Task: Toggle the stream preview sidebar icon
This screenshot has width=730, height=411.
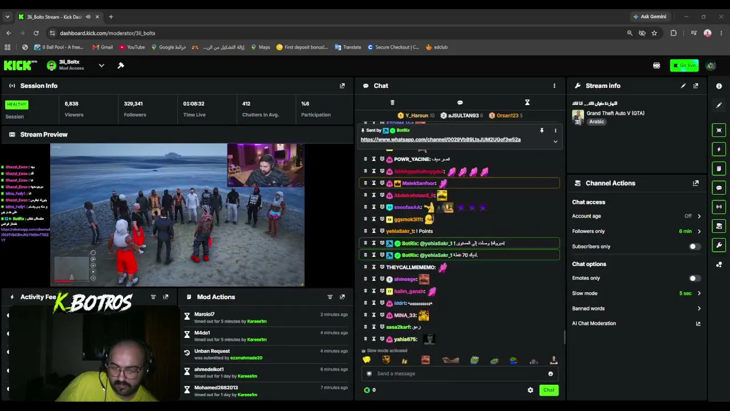Action: [719, 130]
